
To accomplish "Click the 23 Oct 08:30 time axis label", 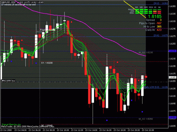I will pyautogui.click(x=49, y=130).
